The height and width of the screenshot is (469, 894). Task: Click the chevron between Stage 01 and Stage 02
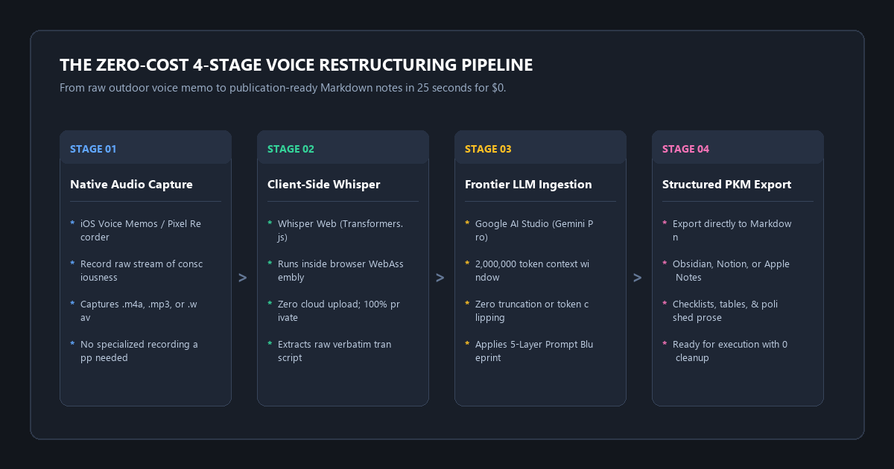click(x=242, y=277)
